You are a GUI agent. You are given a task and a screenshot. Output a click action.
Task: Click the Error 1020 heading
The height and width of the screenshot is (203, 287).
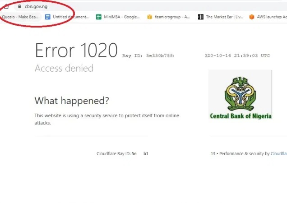[x=76, y=50]
